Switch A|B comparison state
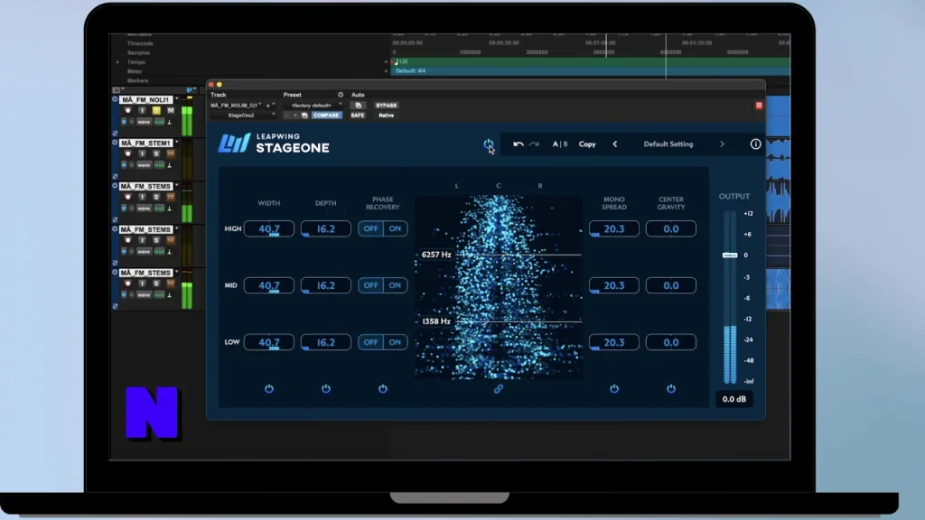The image size is (925, 520). tap(560, 144)
